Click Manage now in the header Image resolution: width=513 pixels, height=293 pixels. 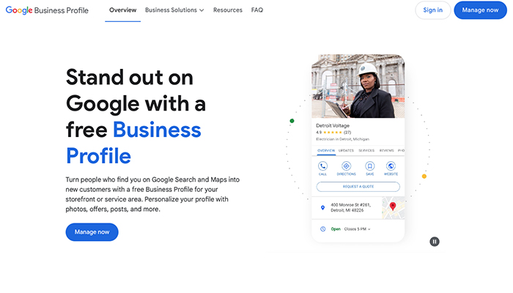click(480, 10)
